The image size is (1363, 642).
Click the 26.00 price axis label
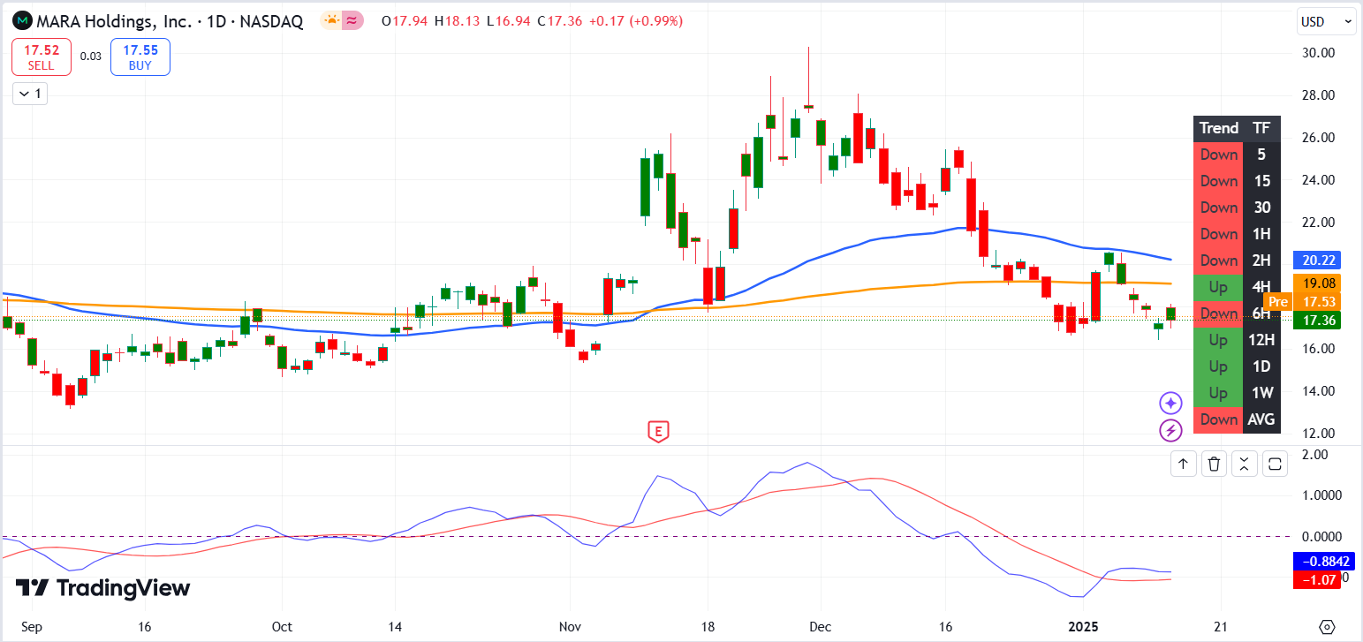(1319, 138)
